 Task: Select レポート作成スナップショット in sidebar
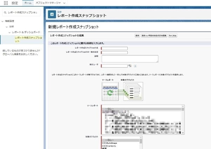(28, 39)
